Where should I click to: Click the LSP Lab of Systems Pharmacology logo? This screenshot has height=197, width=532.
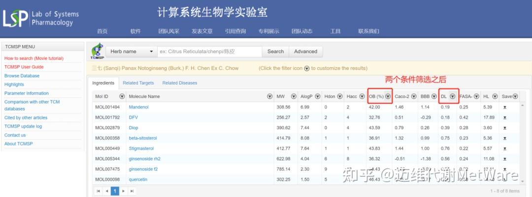coord(41,18)
